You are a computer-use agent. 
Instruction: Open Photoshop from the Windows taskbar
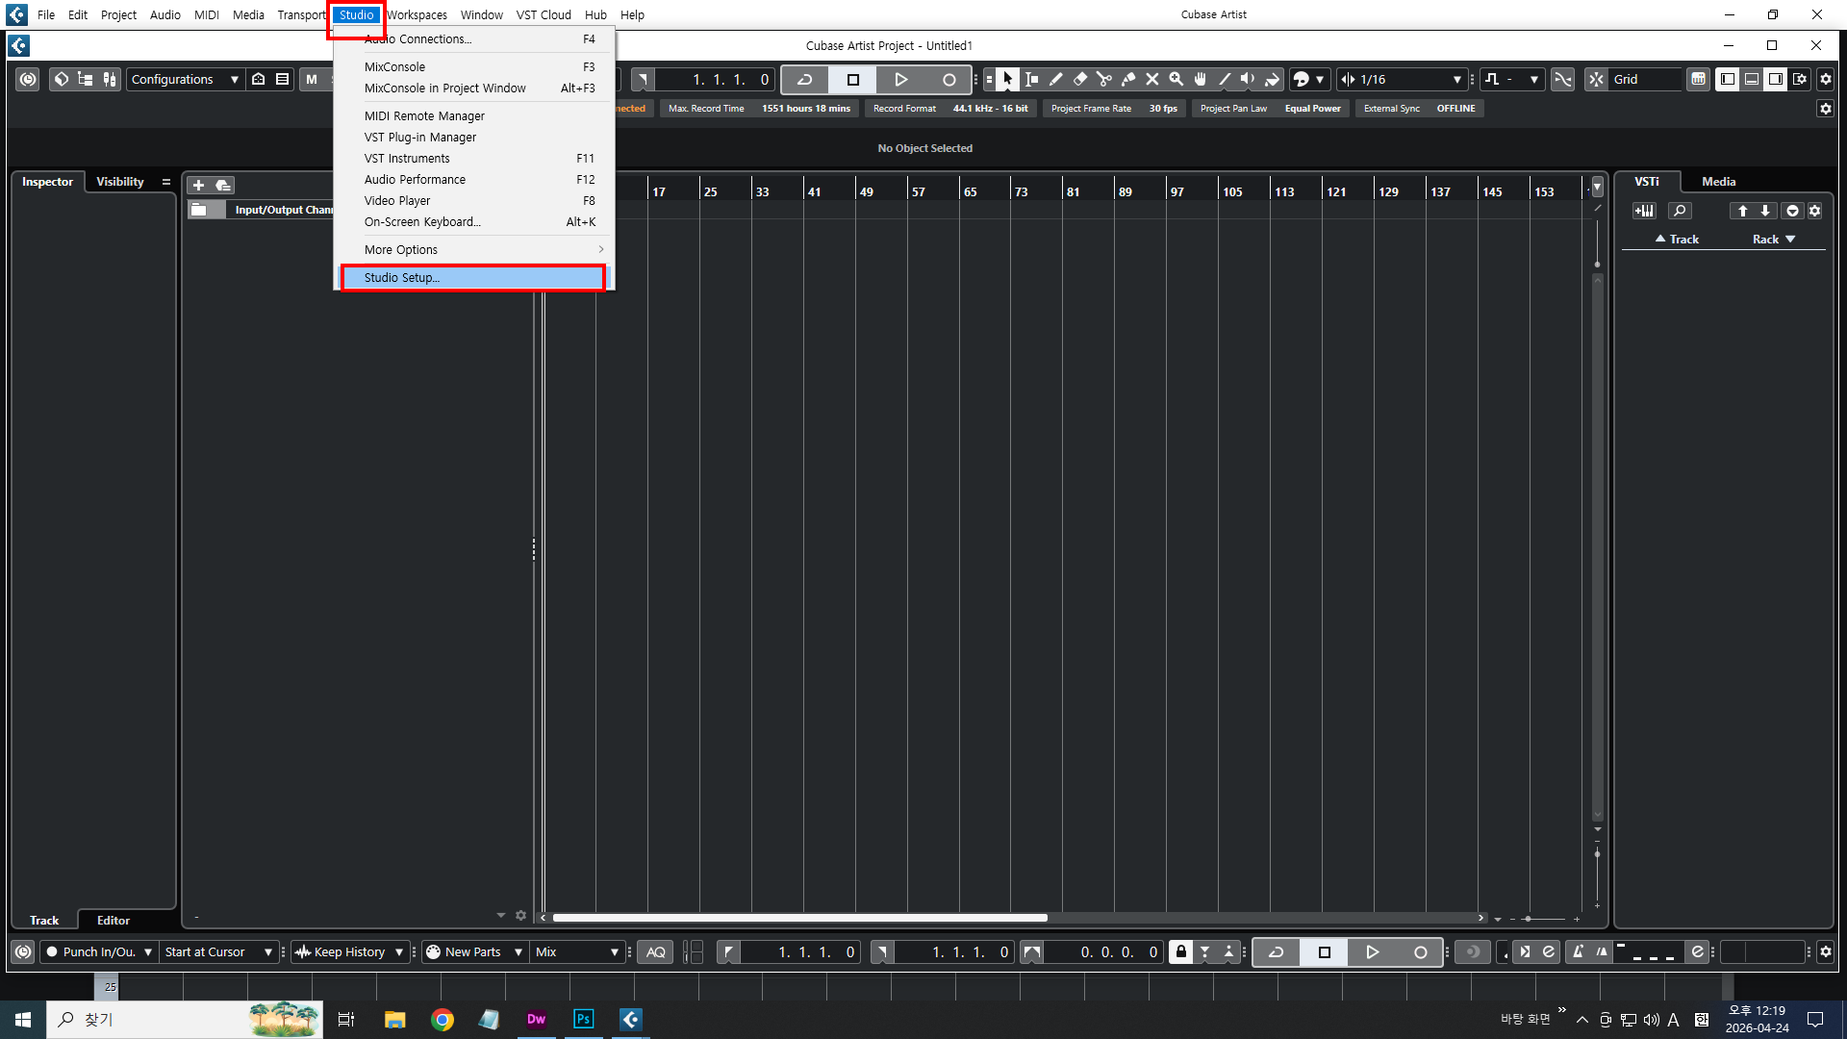coord(583,1019)
